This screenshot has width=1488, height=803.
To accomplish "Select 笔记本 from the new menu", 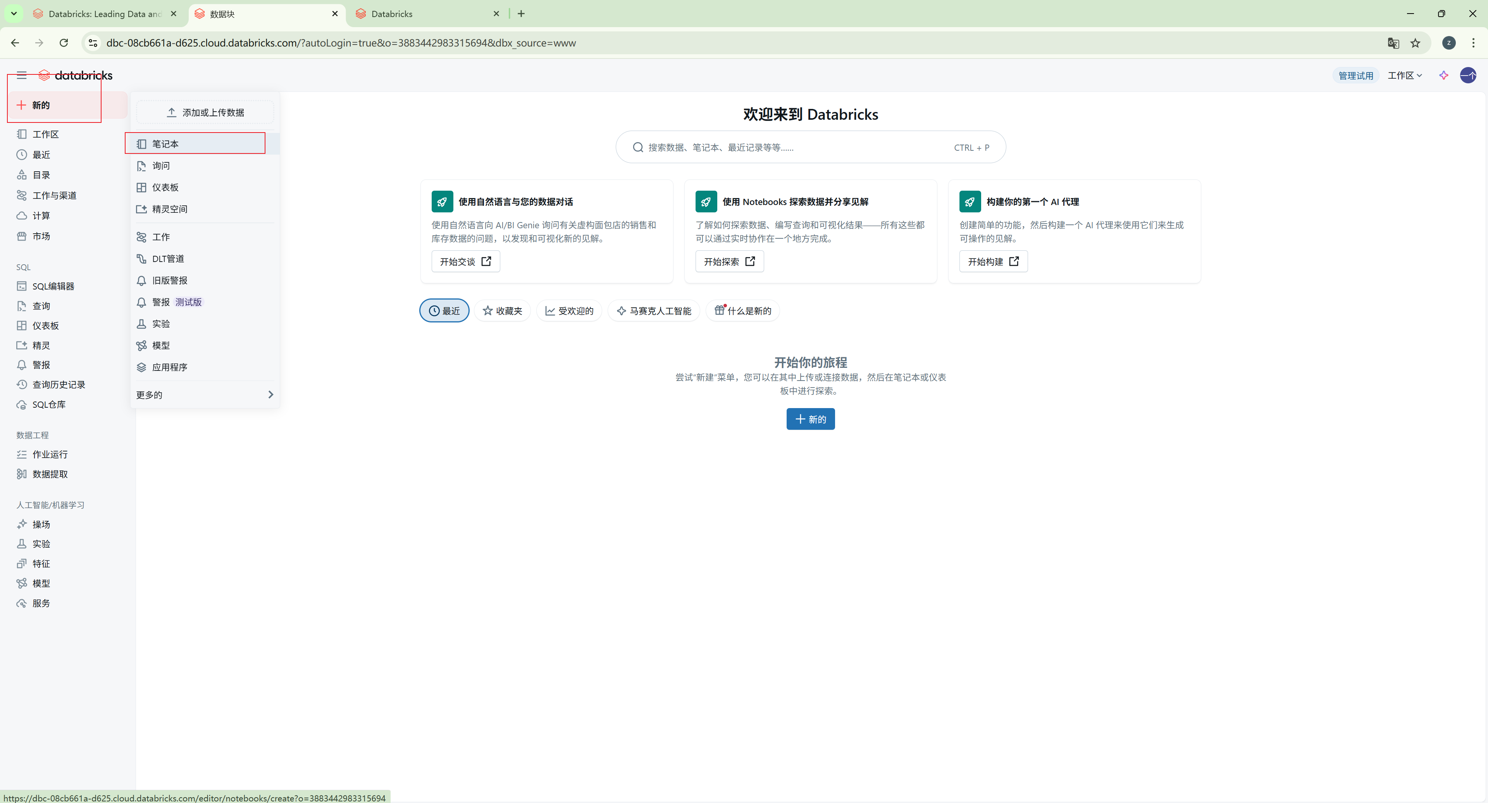I will coord(205,144).
